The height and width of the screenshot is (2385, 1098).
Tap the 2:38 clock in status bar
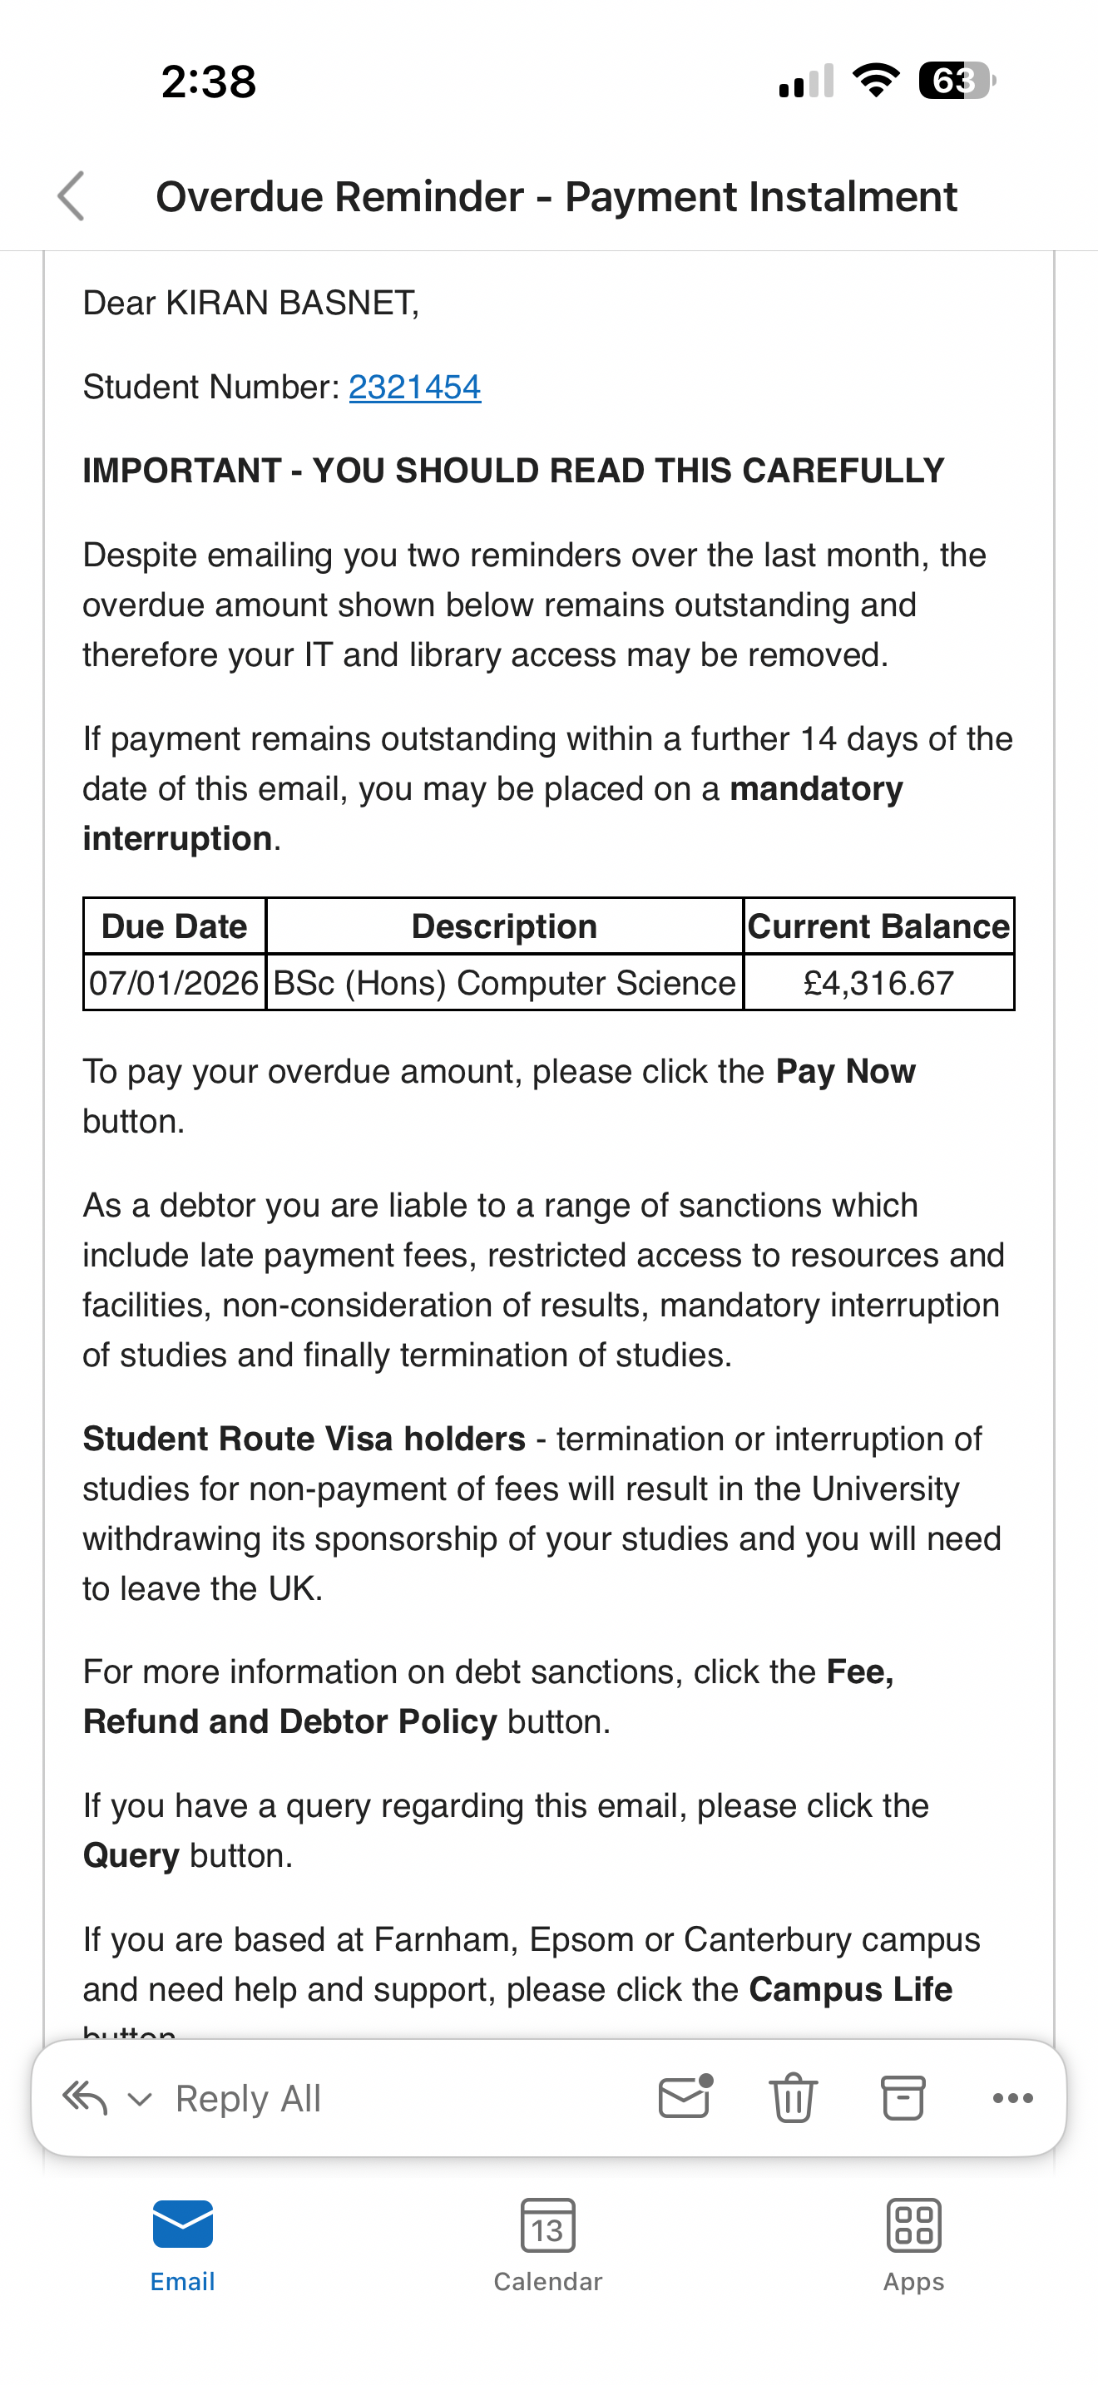pos(208,81)
